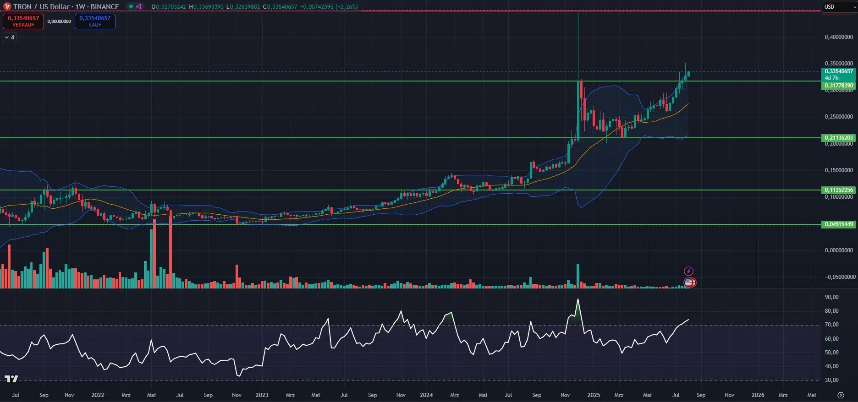Screen dimensions: 858x402
Task: Open chart settings hexagon icon at bottom right
Action: pos(841,395)
